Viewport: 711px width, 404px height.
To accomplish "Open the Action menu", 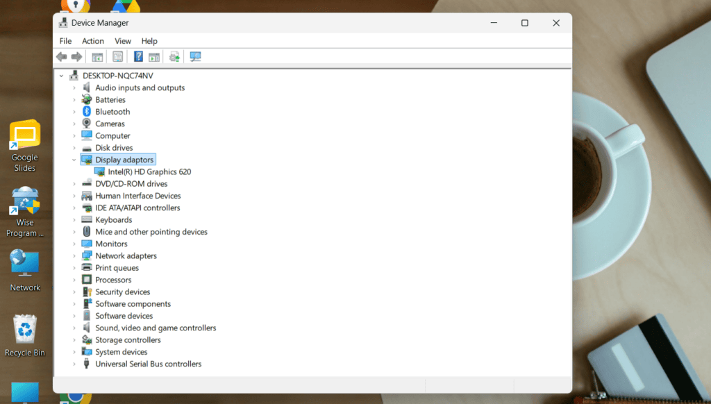I will tap(92, 41).
